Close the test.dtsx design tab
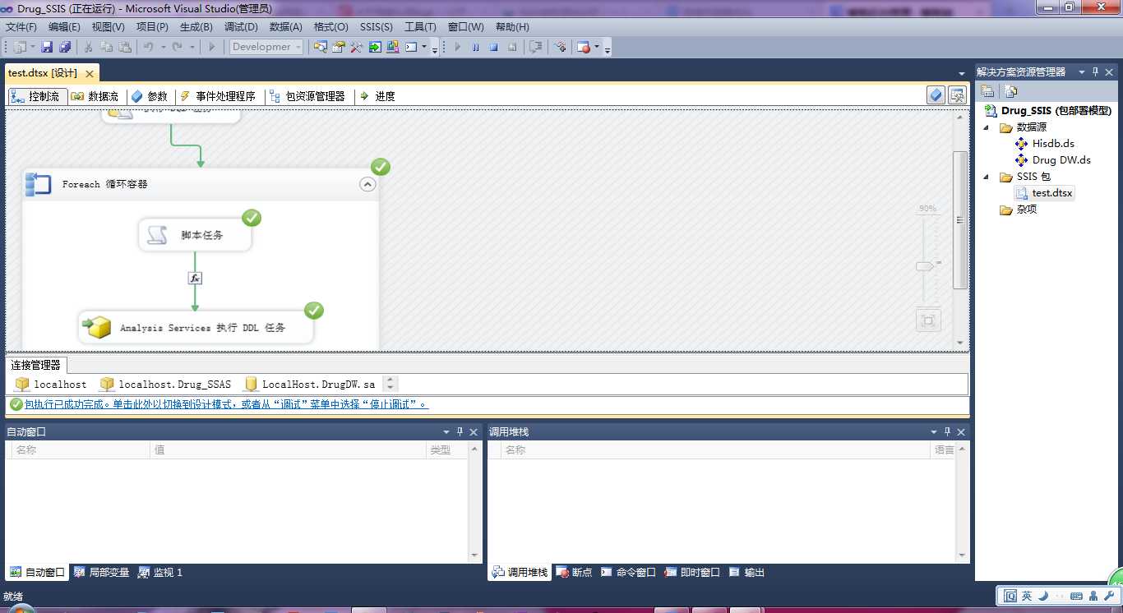The image size is (1123, 613). click(x=89, y=73)
